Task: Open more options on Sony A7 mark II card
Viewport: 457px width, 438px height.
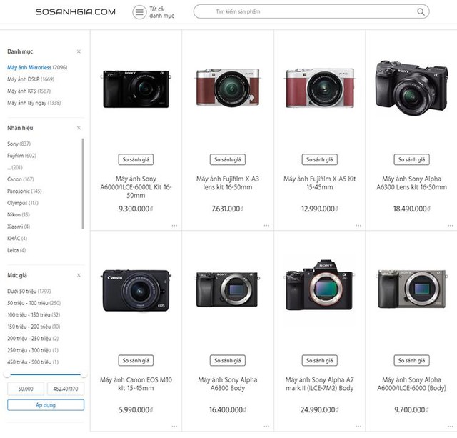Action: point(358,427)
